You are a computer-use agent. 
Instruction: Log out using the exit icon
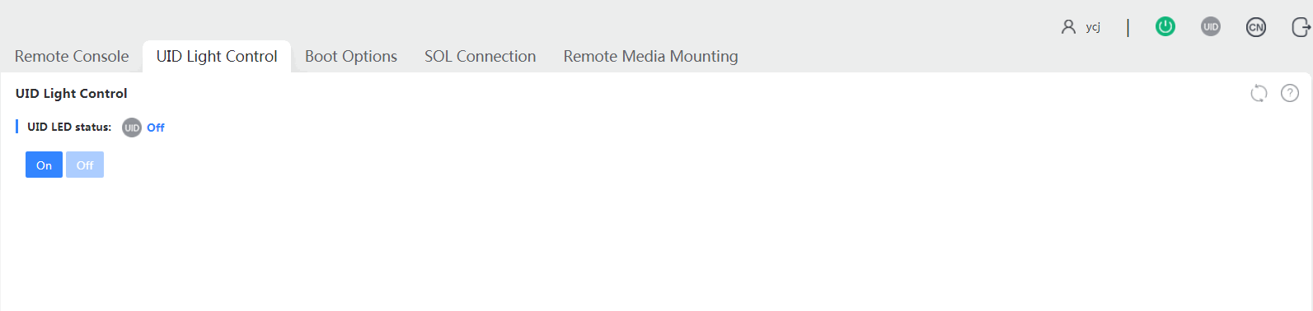pos(1301,27)
